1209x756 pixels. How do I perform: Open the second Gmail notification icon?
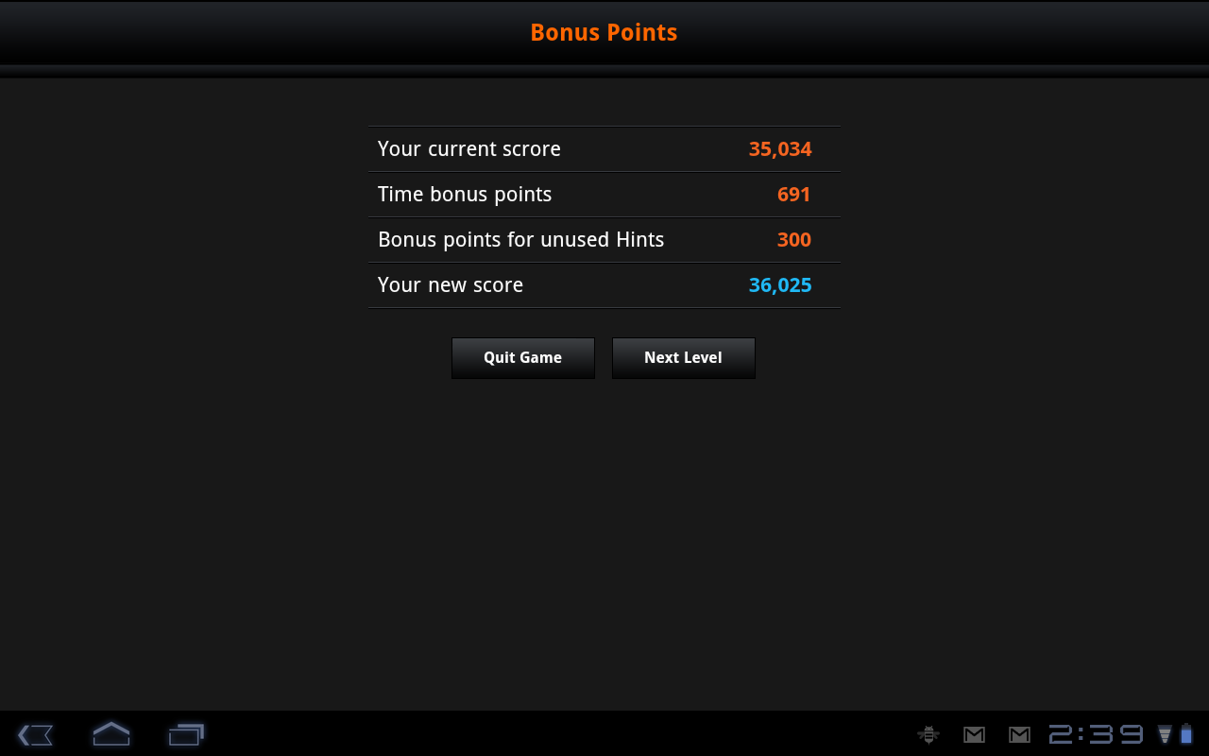1019,734
